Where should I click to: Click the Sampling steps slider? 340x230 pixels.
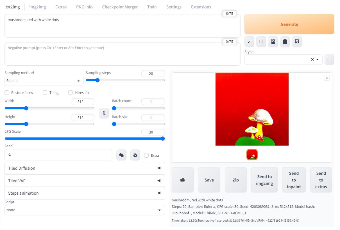(125, 80)
